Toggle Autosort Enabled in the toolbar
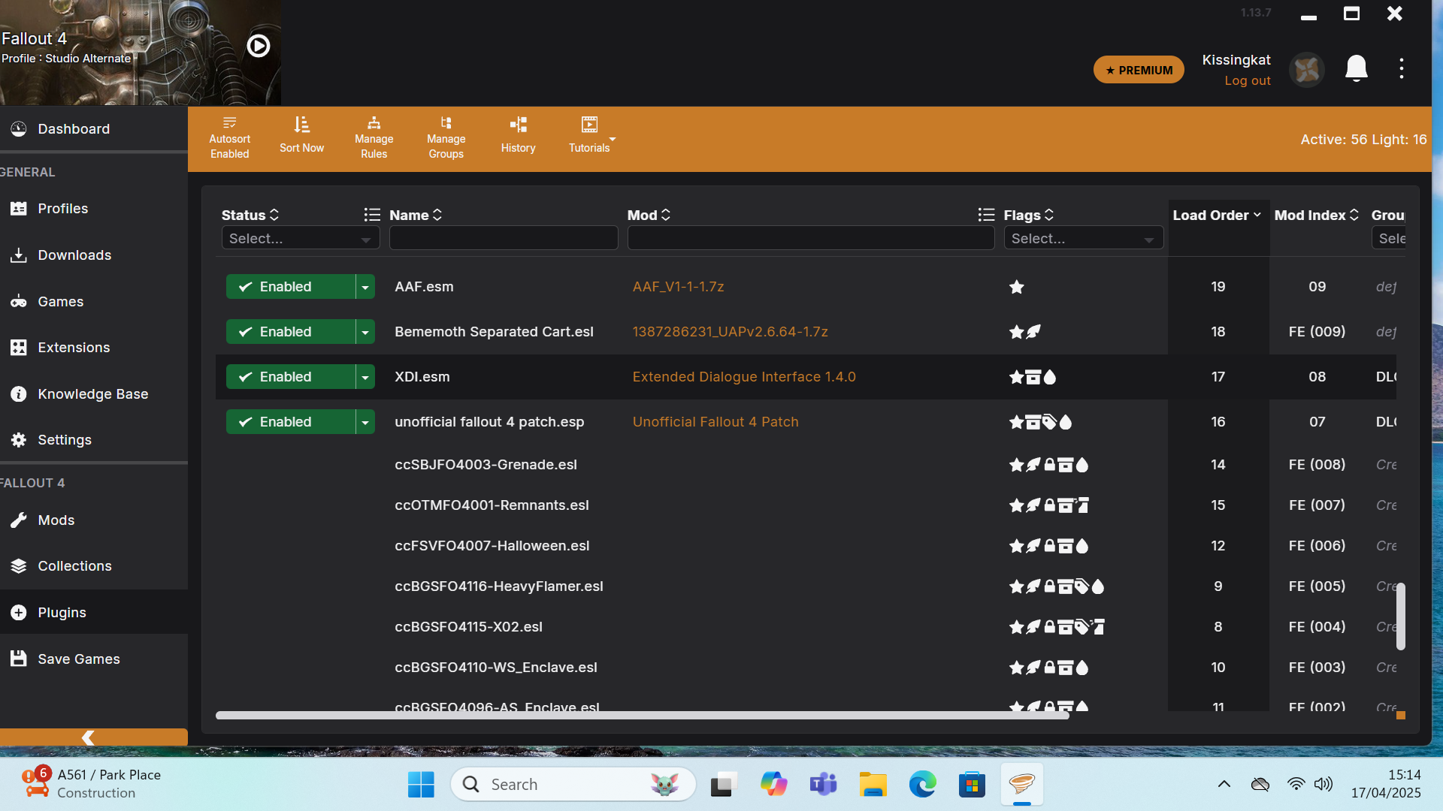This screenshot has height=811, width=1443. 229,138
